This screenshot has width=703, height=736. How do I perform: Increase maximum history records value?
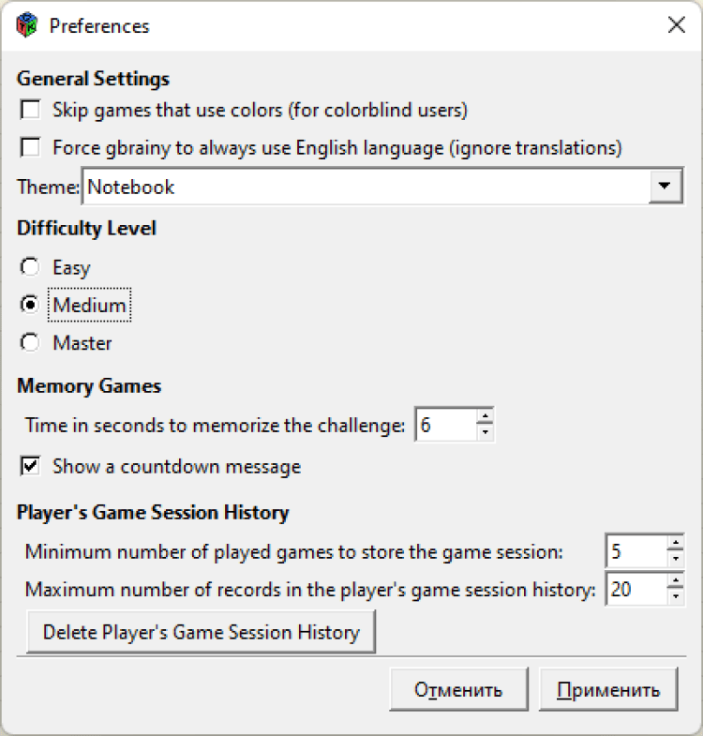coord(675,582)
